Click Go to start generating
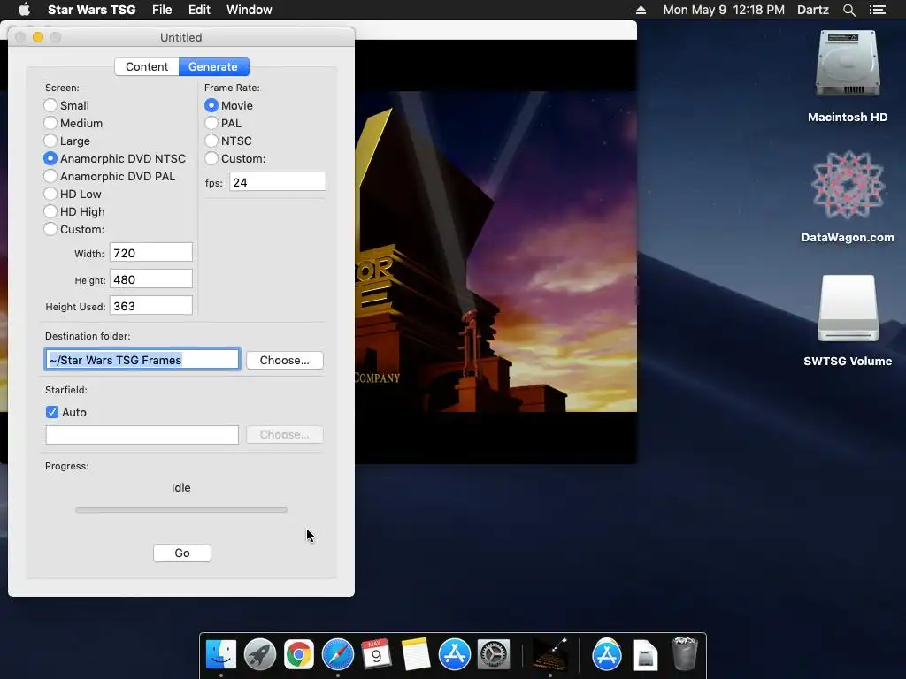This screenshot has width=906, height=679. coord(182,553)
